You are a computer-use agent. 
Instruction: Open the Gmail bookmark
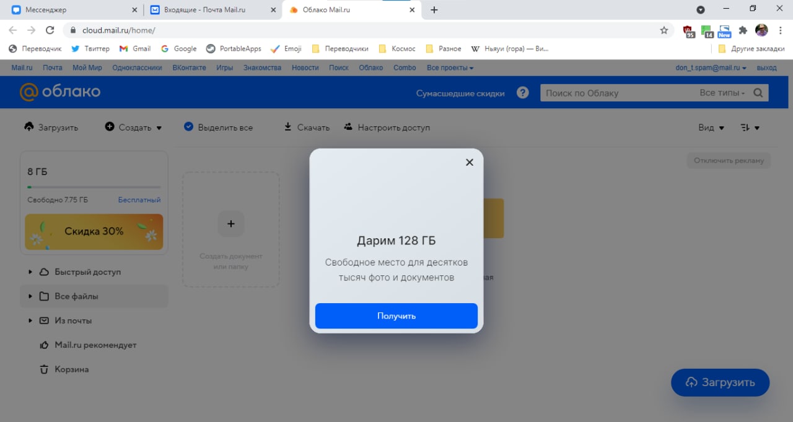[134, 48]
